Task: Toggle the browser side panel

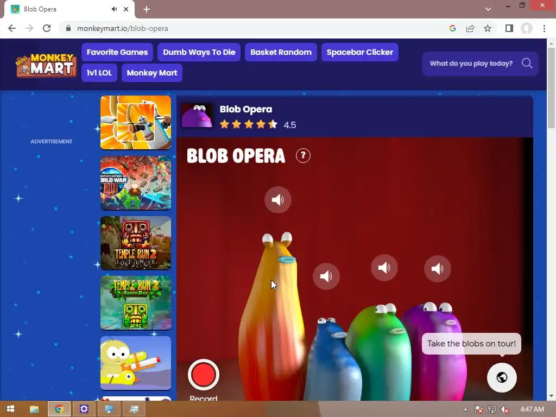Action: tap(509, 28)
